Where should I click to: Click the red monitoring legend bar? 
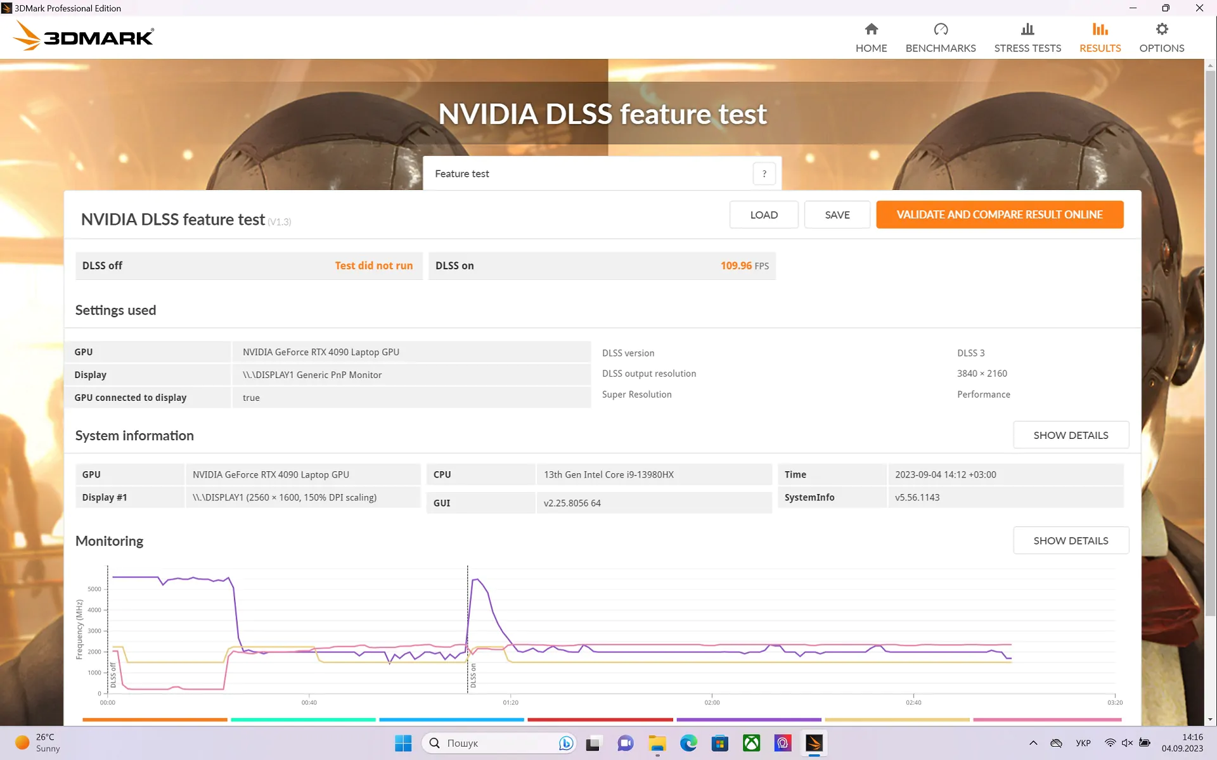tap(600, 719)
